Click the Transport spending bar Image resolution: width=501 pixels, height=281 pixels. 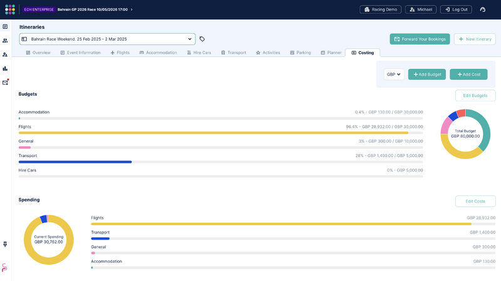(100, 238)
